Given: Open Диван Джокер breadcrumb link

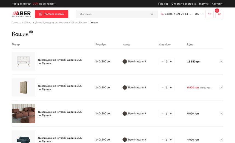Looking at the screenshot, I should [x=61, y=23].
